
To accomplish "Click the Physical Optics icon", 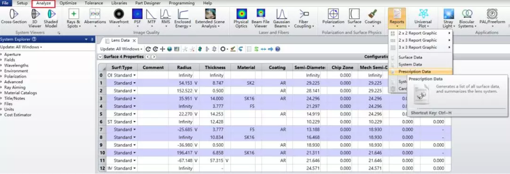I will pos(241,16).
